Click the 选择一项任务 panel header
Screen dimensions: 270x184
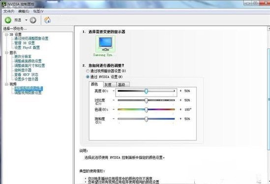(x=15, y=28)
